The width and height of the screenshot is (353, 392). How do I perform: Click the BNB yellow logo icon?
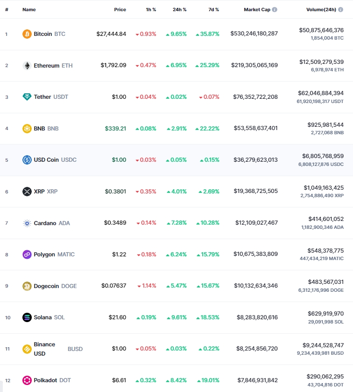[27, 129]
